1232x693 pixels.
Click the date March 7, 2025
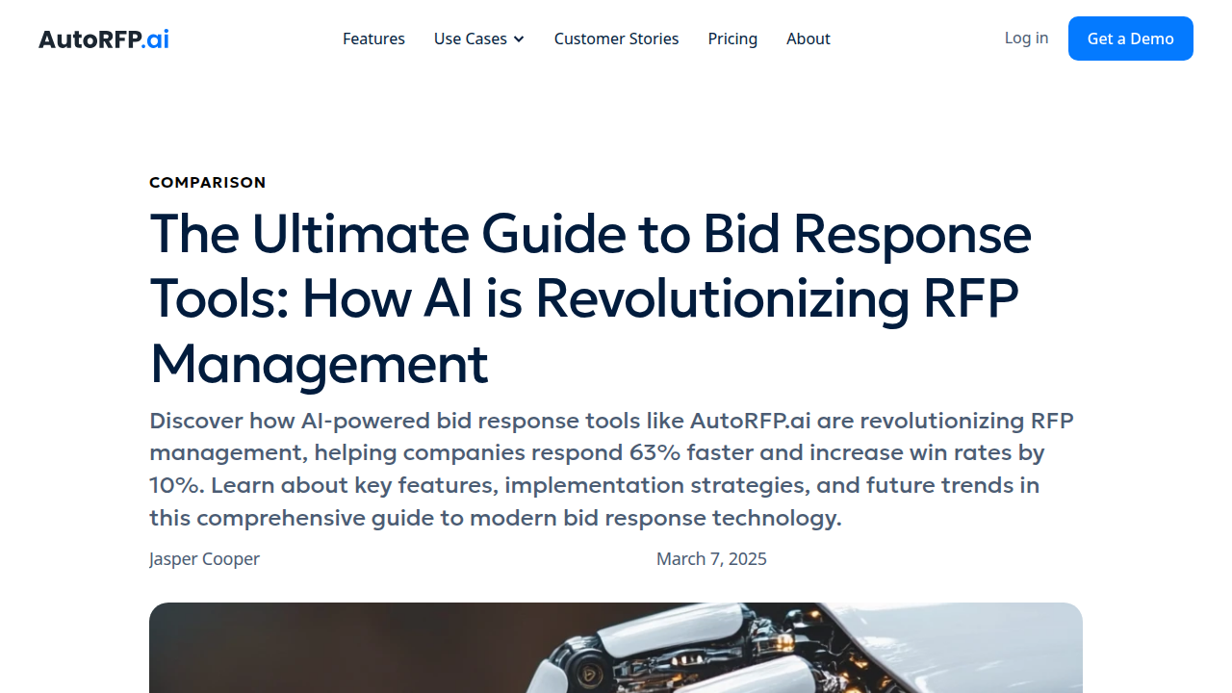pyautogui.click(x=711, y=559)
